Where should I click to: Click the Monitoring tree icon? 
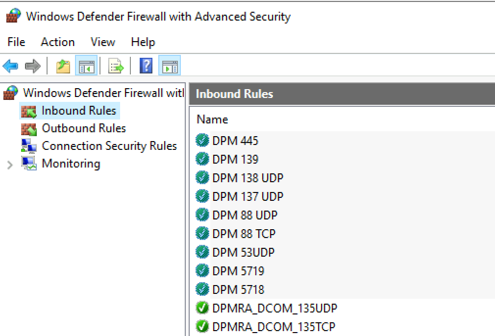click(29, 164)
